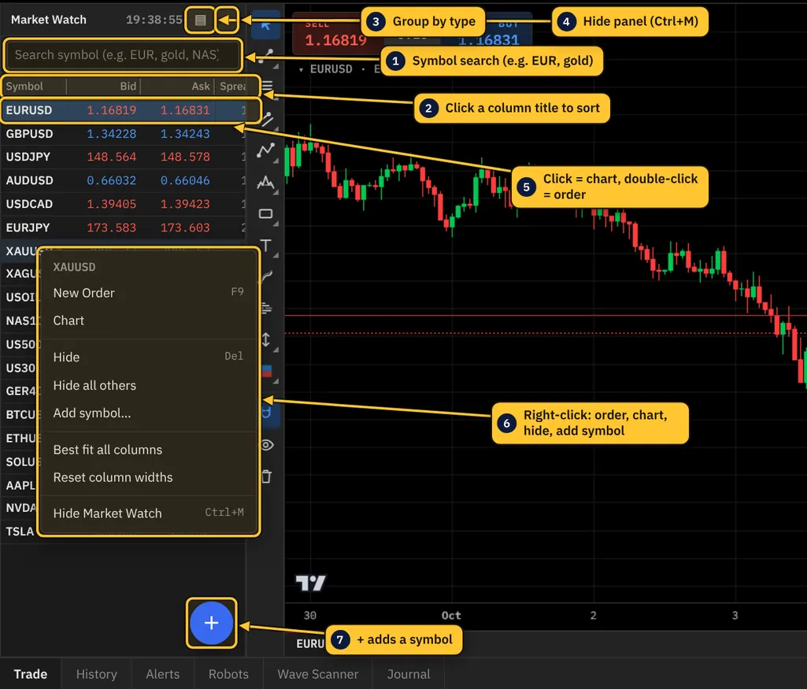The image size is (807, 689).
Task: Sort by the Bid column header
Action: click(103, 86)
